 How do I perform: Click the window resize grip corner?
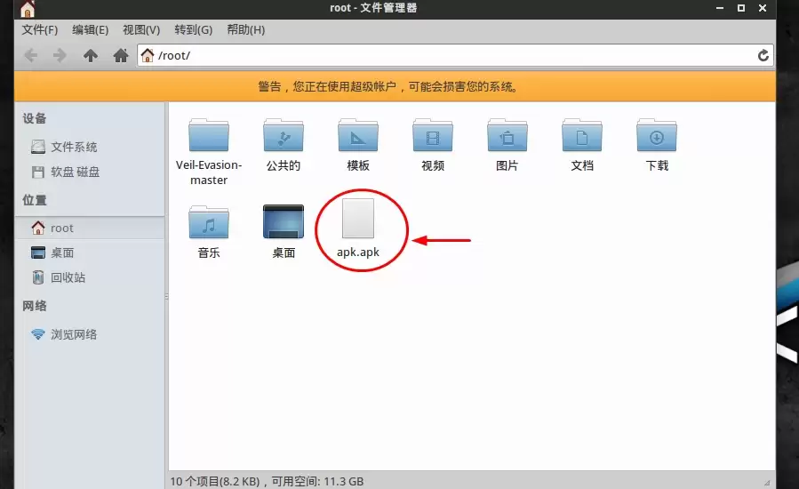pyautogui.click(x=767, y=483)
